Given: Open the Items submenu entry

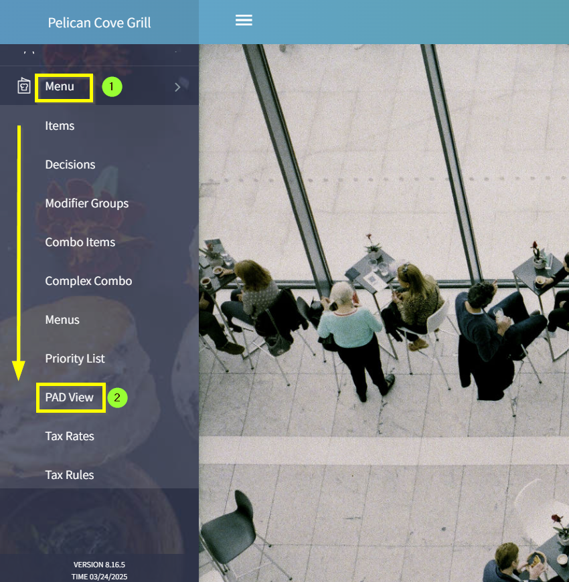Looking at the screenshot, I should click(60, 126).
